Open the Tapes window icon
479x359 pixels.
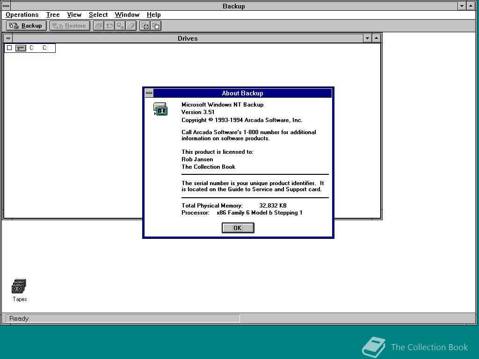pos(19,286)
